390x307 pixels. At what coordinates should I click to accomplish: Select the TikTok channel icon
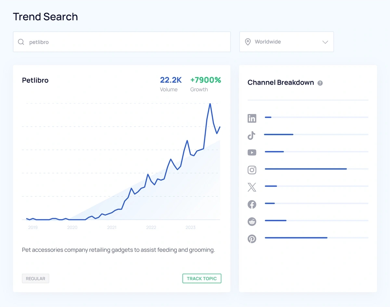tap(252, 136)
